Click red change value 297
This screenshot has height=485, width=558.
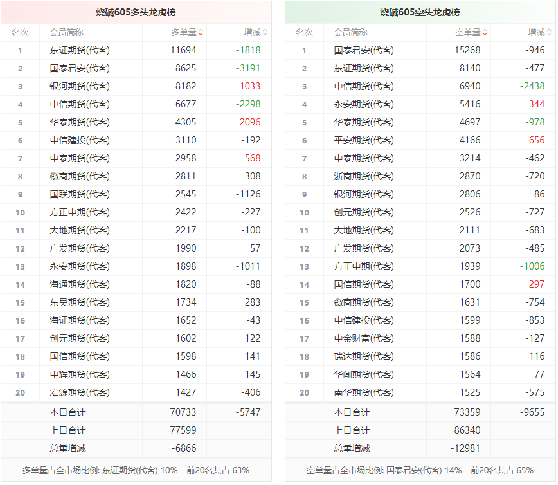click(x=537, y=284)
